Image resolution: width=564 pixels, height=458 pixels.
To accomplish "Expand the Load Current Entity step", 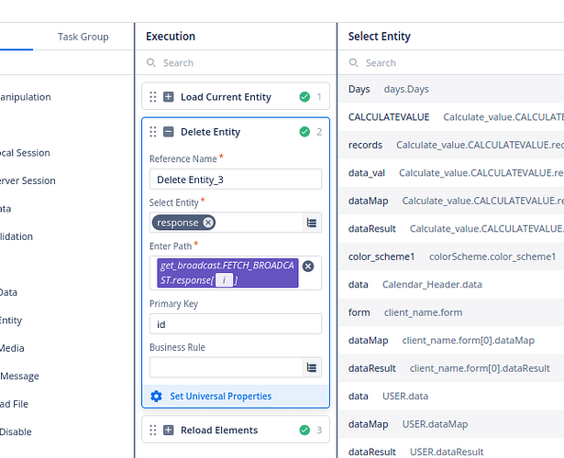I will pyautogui.click(x=168, y=97).
